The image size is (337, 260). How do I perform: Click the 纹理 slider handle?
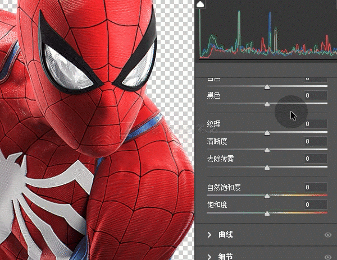267,133
